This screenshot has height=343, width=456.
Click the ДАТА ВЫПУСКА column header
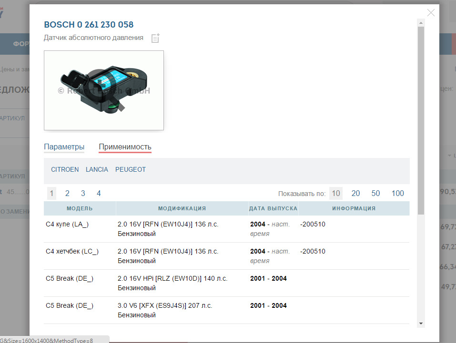click(274, 208)
